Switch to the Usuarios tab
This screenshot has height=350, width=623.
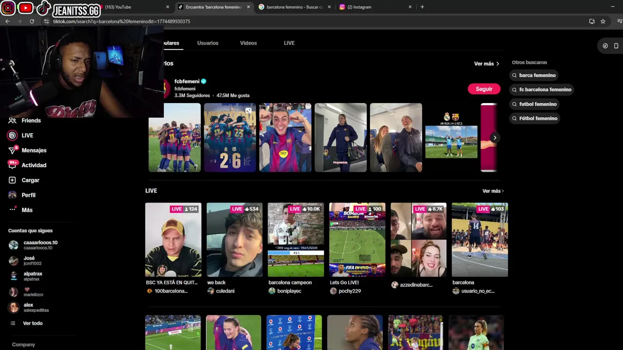tap(208, 43)
